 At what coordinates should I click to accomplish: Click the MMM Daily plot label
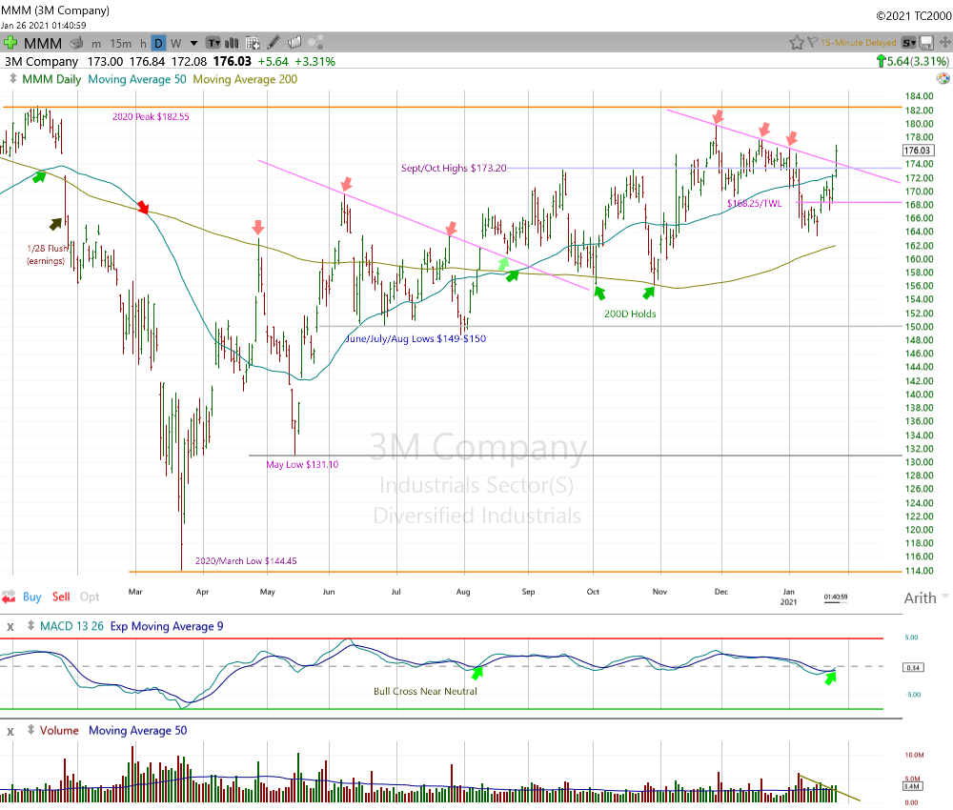click(x=51, y=79)
